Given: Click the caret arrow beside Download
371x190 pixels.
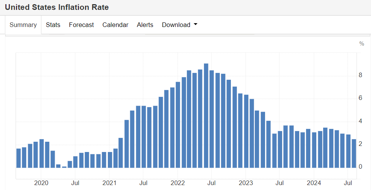Looking at the screenshot, I should pyautogui.click(x=196, y=24).
